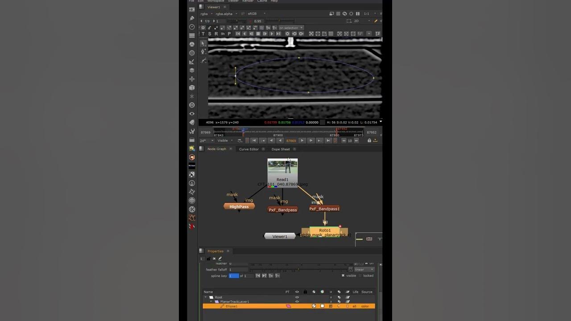Select the PxF_Bandpass node
Viewport: 571px width, 321px height.
(x=283, y=210)
